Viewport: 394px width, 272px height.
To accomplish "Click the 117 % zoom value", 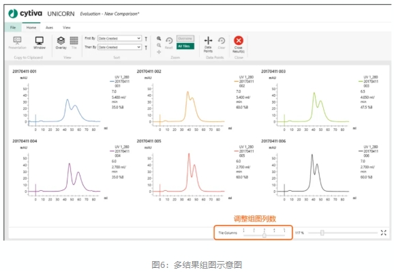I will (x=299, y=232).
